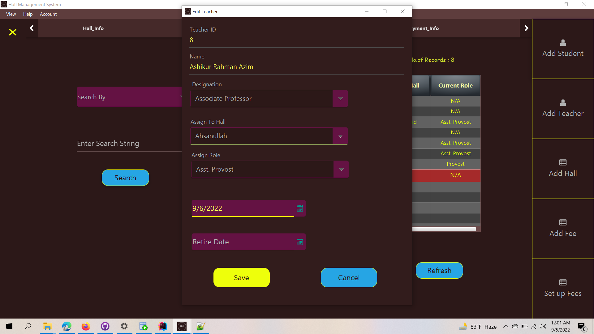The image size is (594, 334).
Task: Click the Save button
Action: (241, 277)
